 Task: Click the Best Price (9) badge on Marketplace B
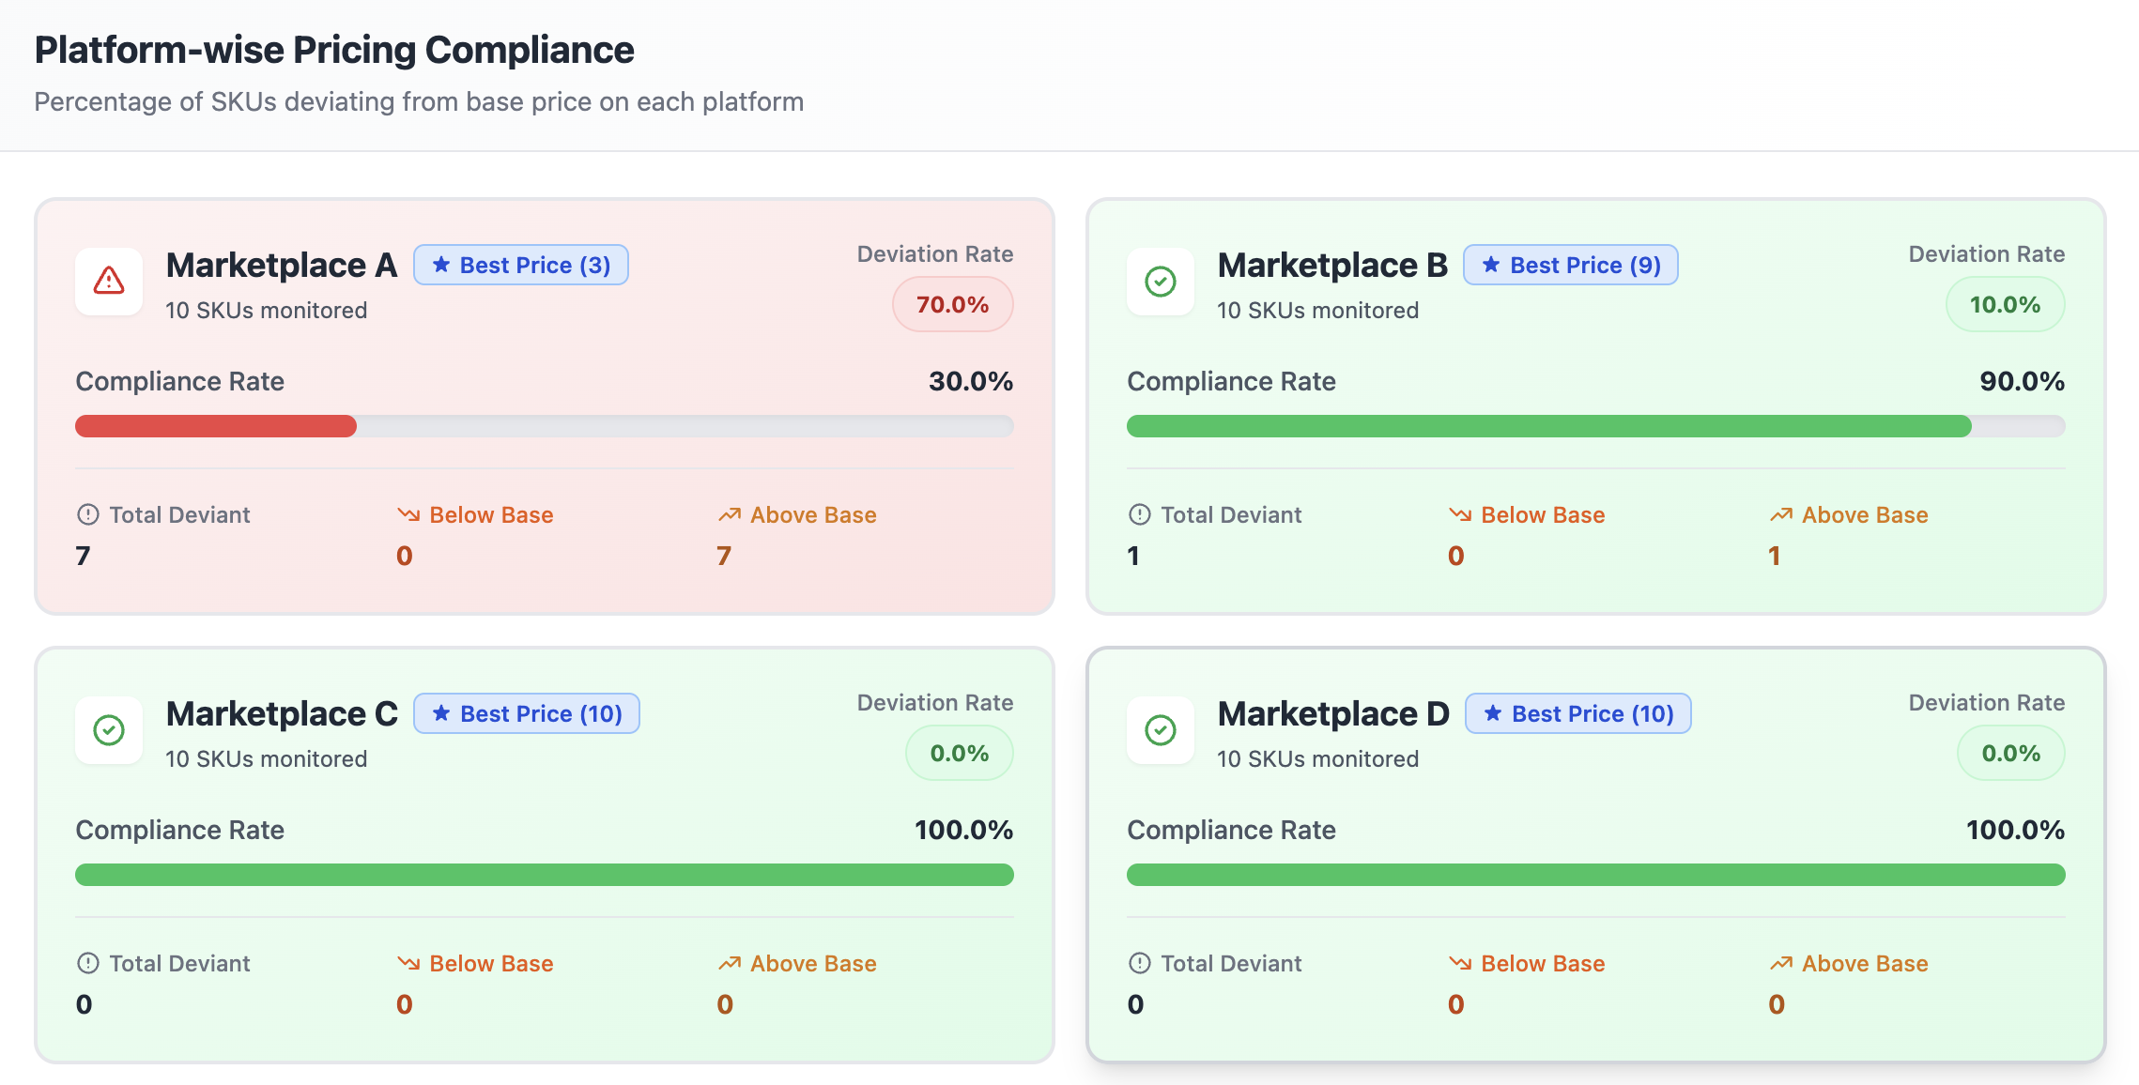(x=1570, y=265)
